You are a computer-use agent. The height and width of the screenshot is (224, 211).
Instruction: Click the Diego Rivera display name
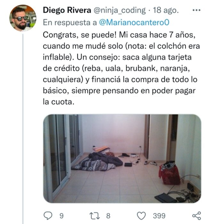point(67,10)
